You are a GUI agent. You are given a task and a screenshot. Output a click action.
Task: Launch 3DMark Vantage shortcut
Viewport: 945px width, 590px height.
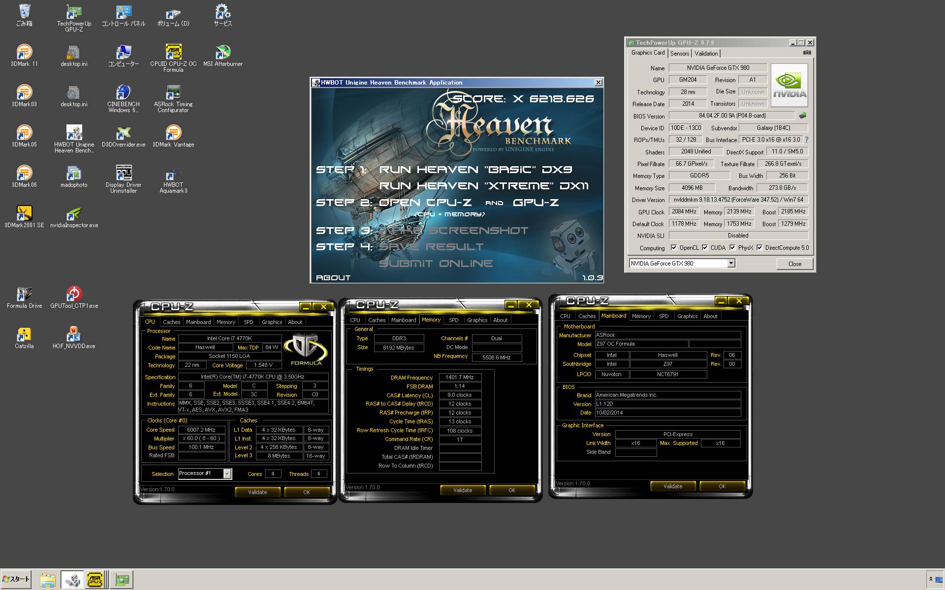coord(173,136)
